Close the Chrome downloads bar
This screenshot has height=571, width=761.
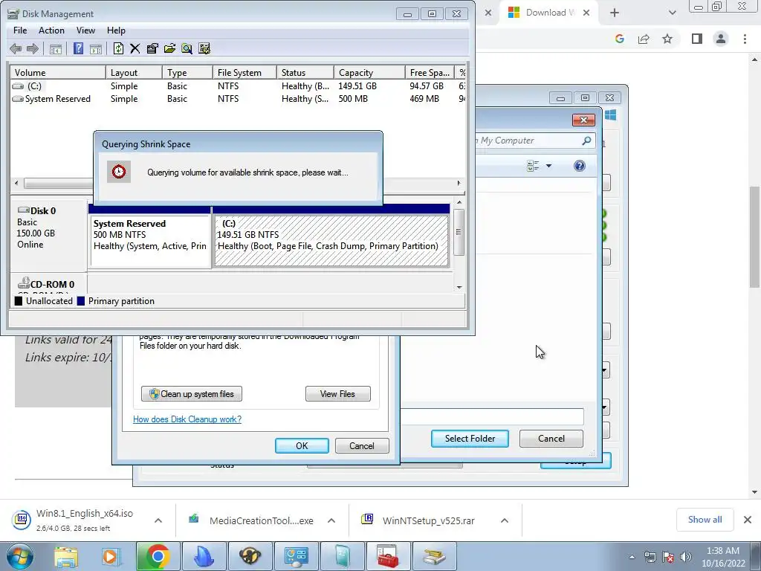748,520
